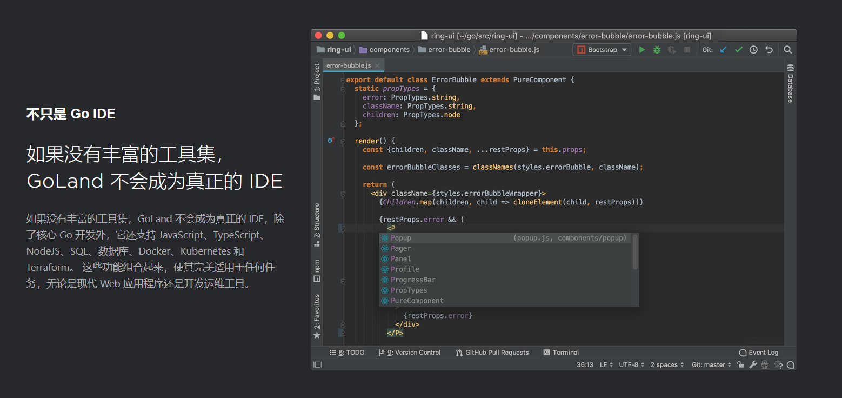Open the Git: master branch dropdown
The width and height of the screenshot is (842, 398).
click(711, 365)
